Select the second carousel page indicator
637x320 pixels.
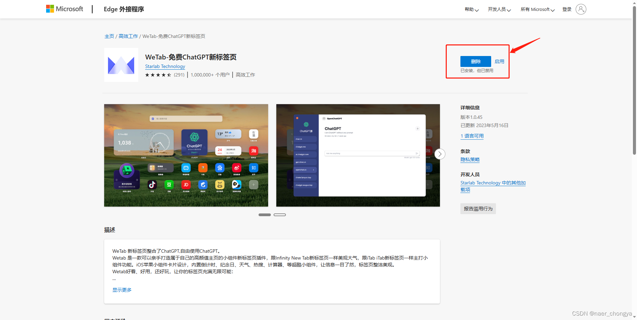pos(280,215)
